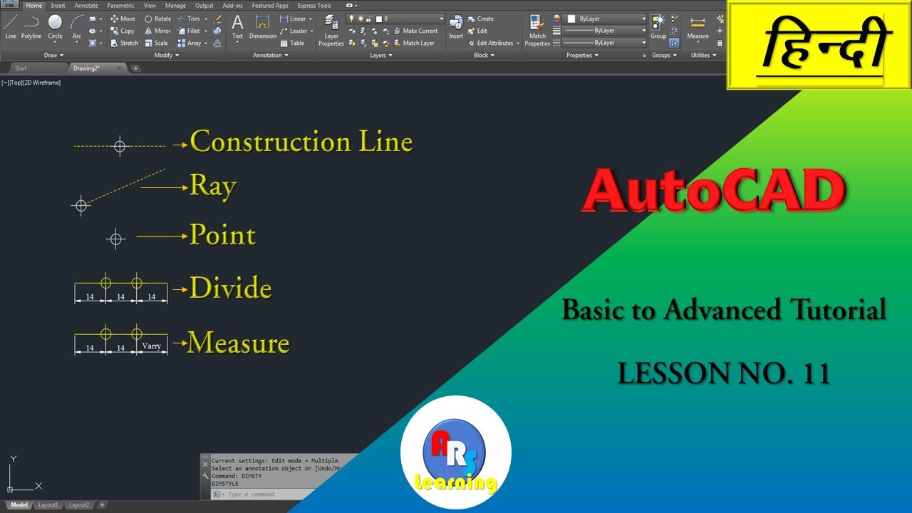The height and width of the screenshot is (513, 912).
Task: Add a new drawing tab
Action: coord(135,68)
